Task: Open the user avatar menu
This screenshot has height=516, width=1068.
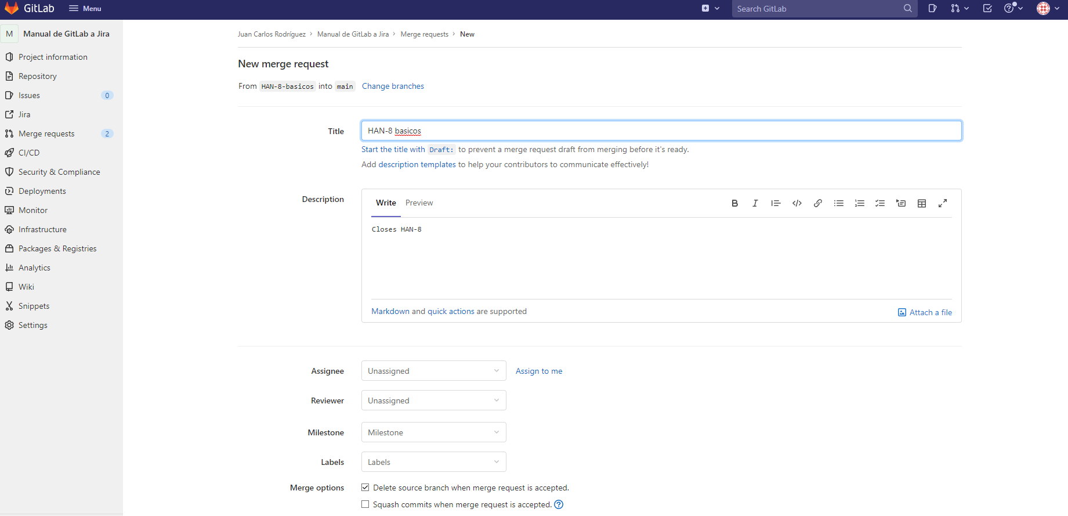Action: [1048, 9]
